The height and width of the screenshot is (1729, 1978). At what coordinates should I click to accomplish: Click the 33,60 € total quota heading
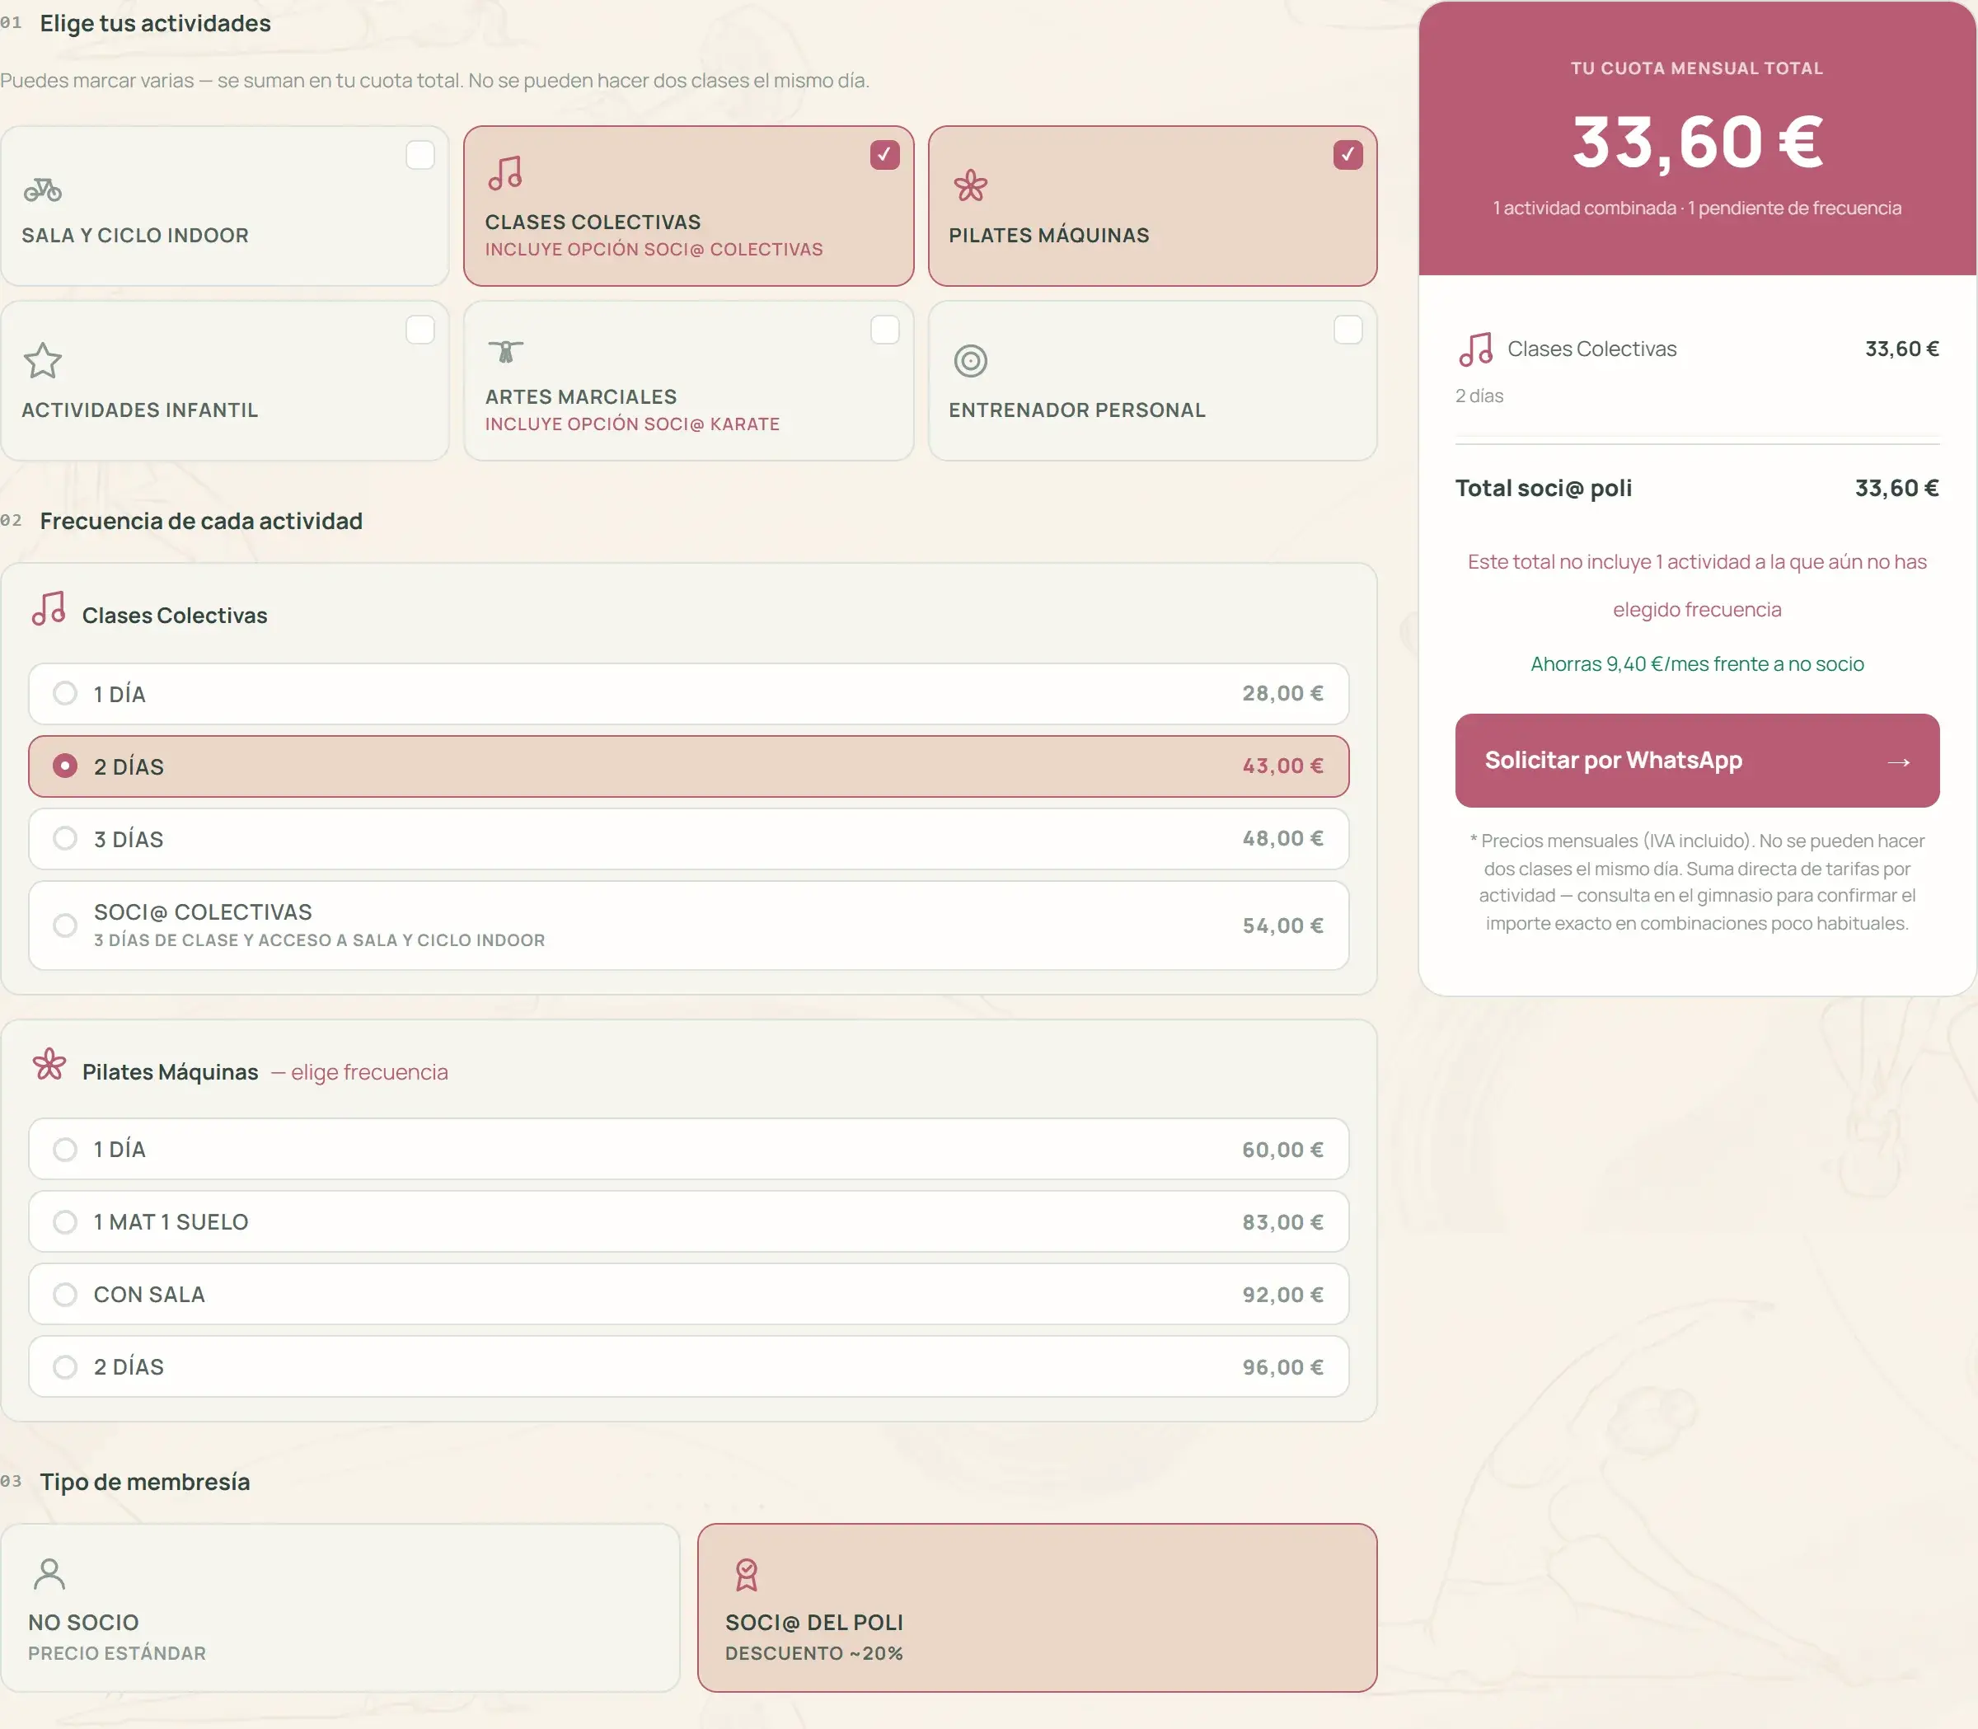pyautogui.click(x=1697, y=142)
